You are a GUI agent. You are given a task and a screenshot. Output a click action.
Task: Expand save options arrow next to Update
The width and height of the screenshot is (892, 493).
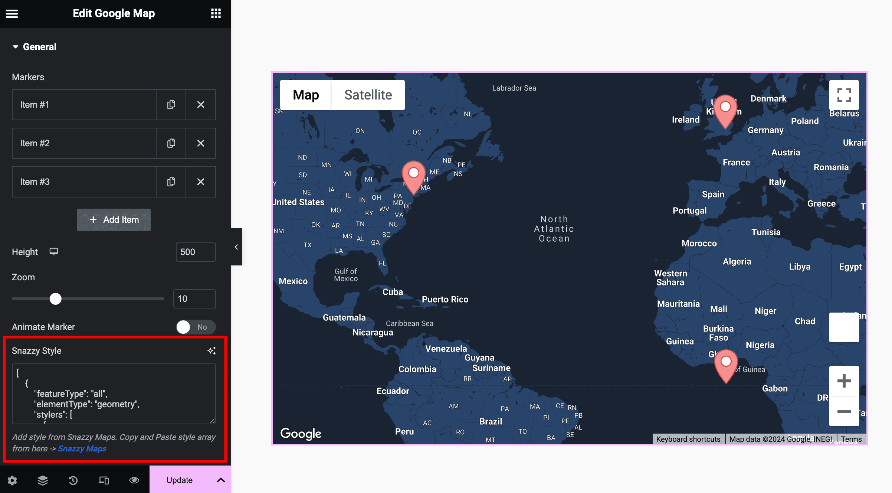coord(221,480)
